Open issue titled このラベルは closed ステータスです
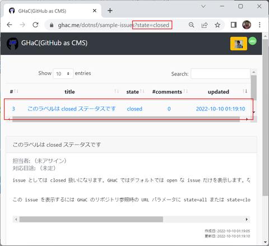This screenshot has width=269, height=246. point(72,109)
